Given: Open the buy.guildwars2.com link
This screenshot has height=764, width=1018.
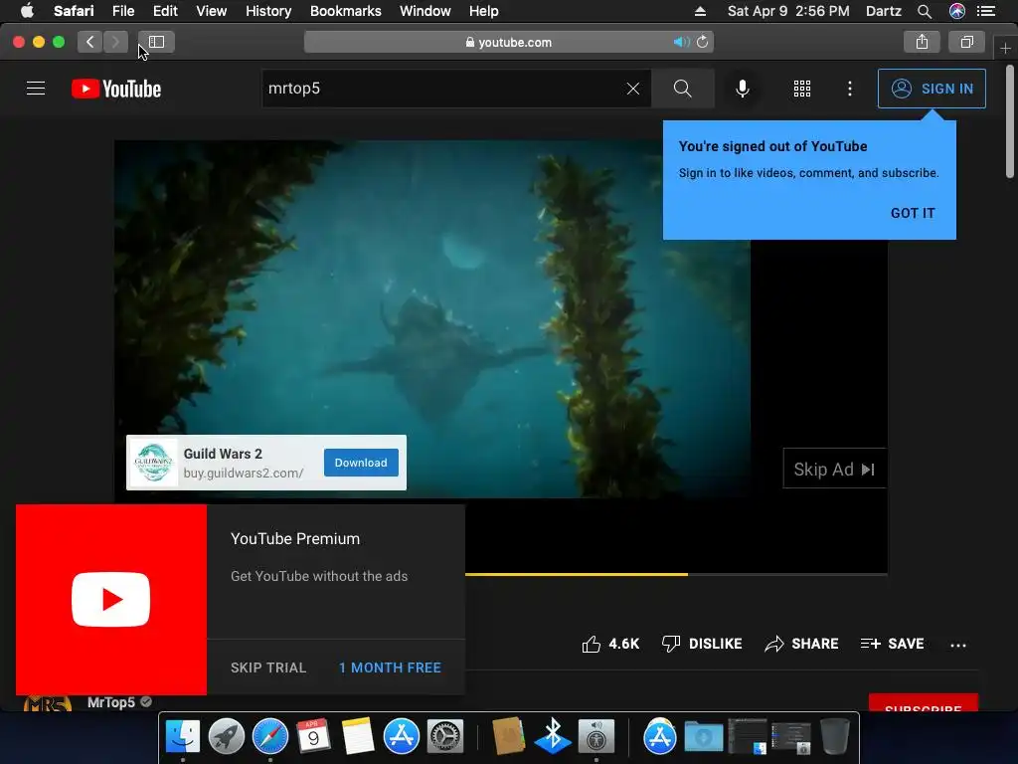Looking at the screenshot, I should [x=243, y=473].
